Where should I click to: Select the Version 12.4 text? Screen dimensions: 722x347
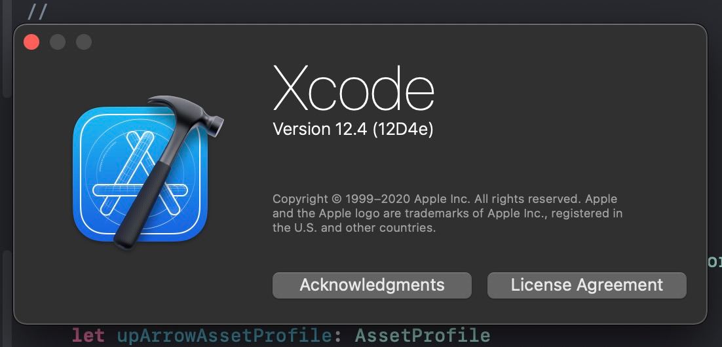click(x=320, y=130)
